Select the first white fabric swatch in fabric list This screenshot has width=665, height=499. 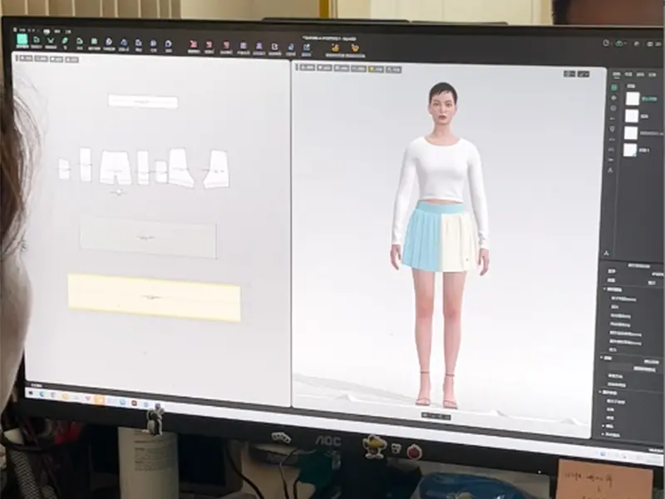[633, 98]
